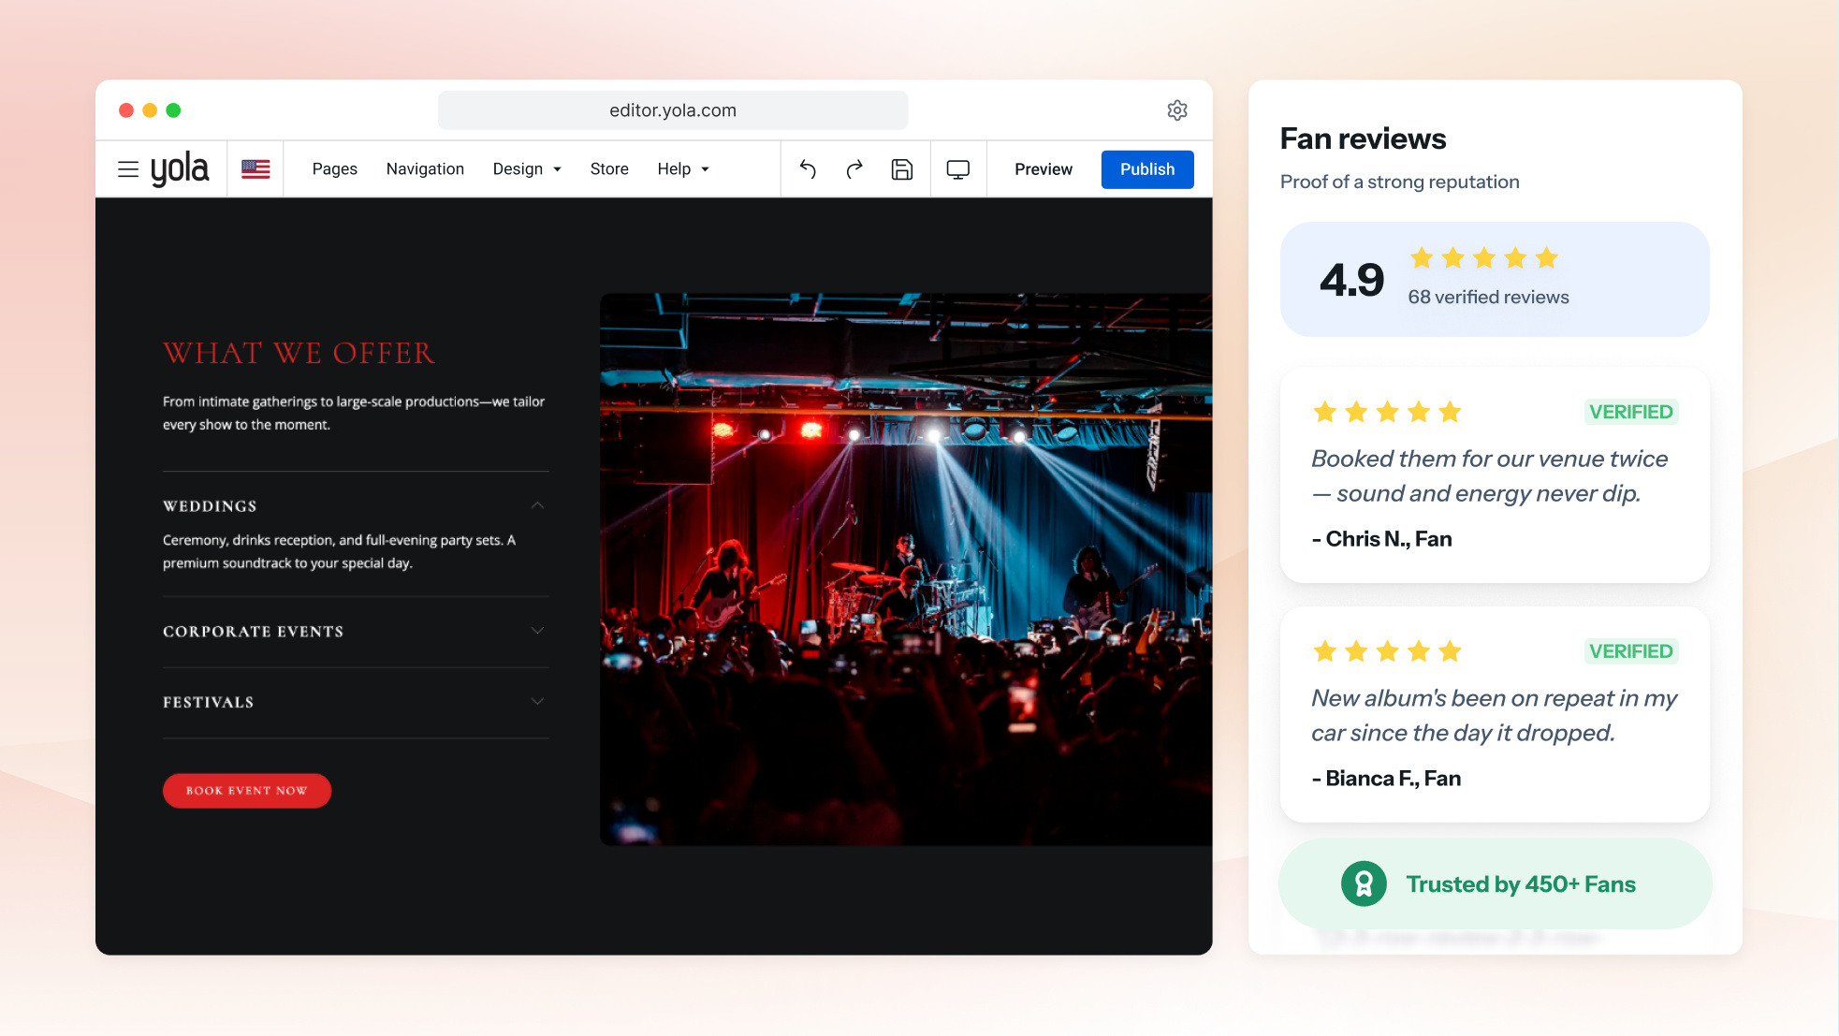Open the Design dropdown menu
This screenshot has height=1036, width=1839.
527,169
